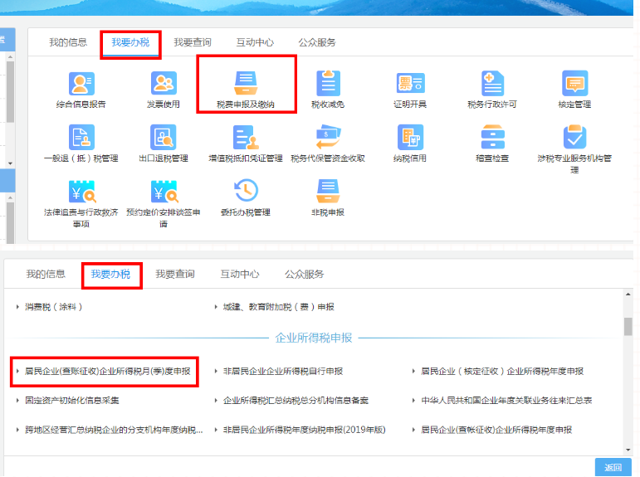Open 城建、教育附加税（费）申报 link

(x=279, y=307)
